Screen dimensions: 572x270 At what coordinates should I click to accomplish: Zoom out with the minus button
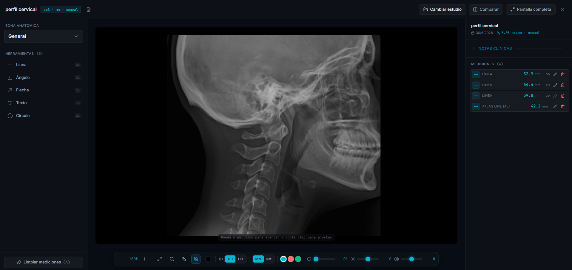pyautogui.click(x=122, y=259)
